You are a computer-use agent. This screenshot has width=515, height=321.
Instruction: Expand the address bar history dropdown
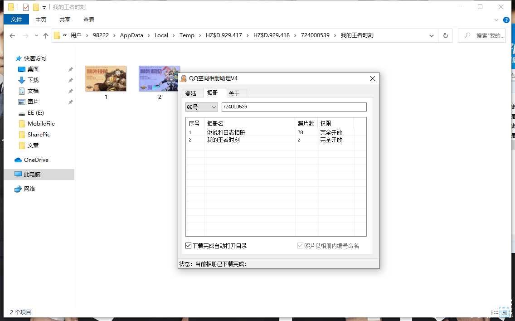431,35
